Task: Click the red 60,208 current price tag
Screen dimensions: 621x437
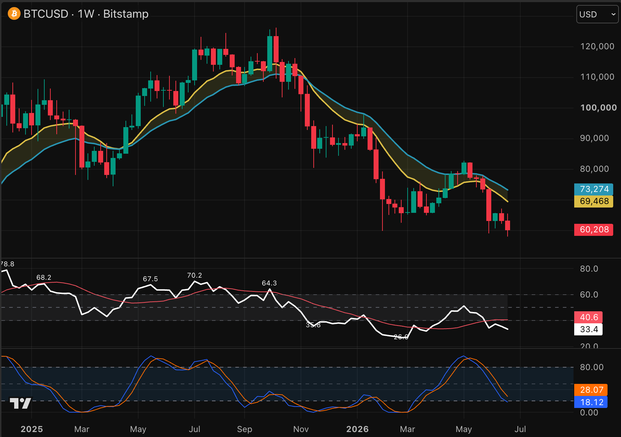Action: [x=594, y=229]
